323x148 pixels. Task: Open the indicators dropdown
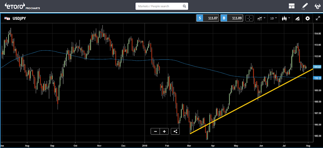click(261, 18)
